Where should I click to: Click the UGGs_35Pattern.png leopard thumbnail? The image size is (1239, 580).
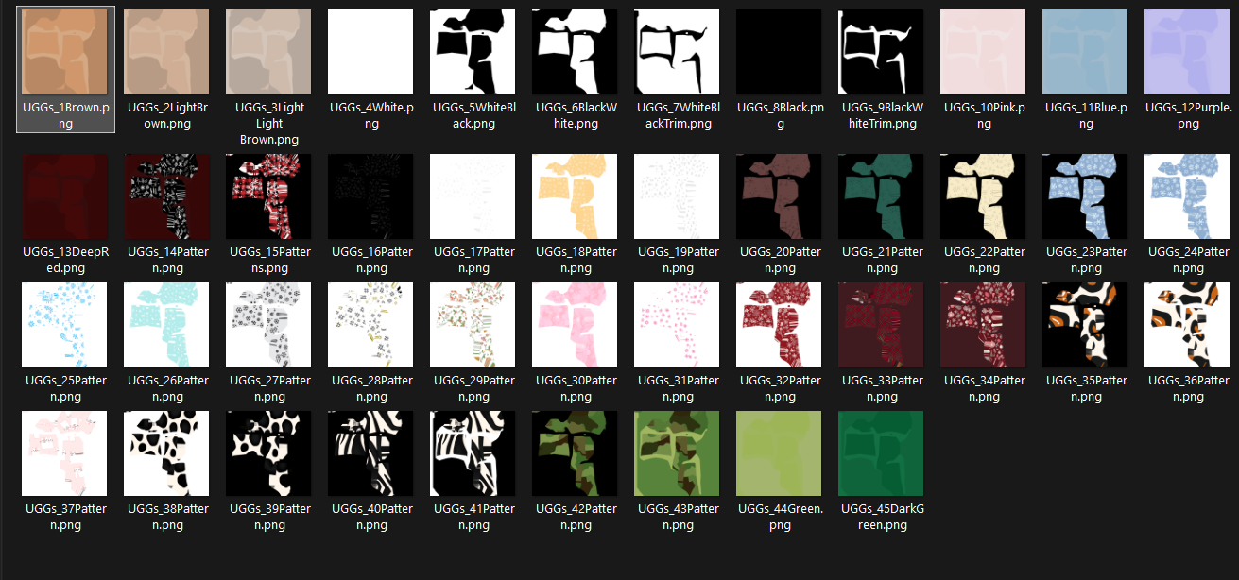coord(1085,325)
